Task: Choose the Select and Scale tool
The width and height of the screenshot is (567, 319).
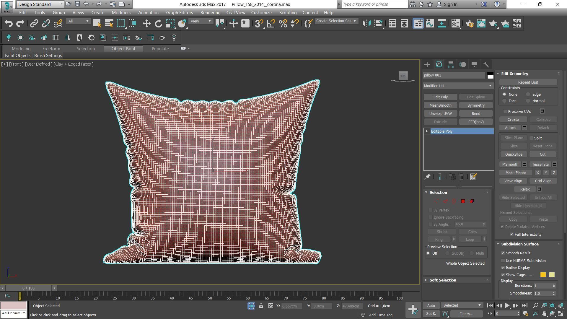Action: click(x=170, y=24)
